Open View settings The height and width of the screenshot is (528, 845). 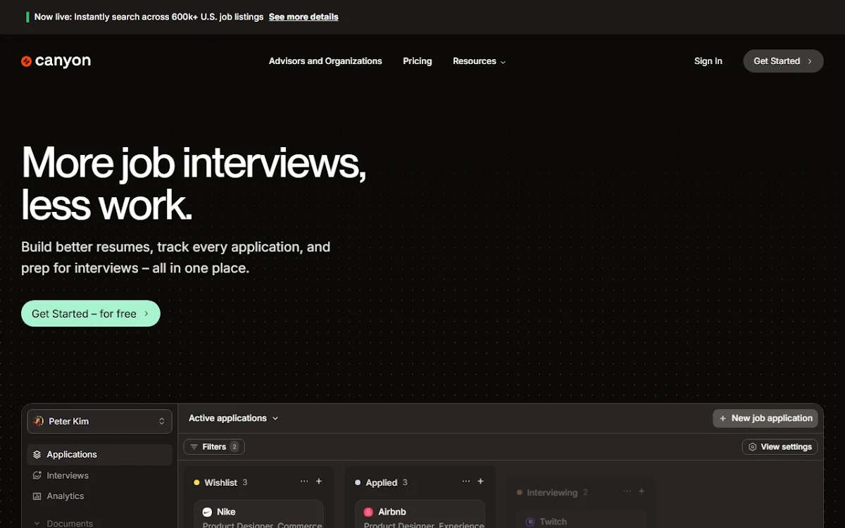coord(780,447)
